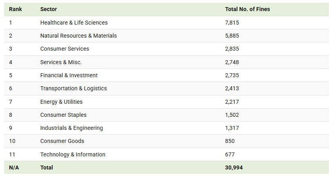Viewport: 334px width, 177px height.
Task: Click the Technology & Information cell
Action: 73,154
